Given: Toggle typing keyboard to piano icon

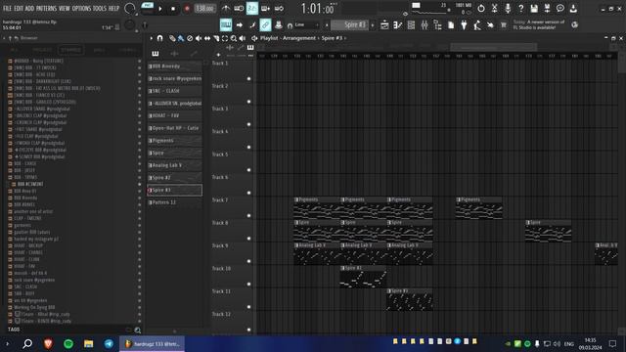Looking at the screenshot, I should (226, 24).
